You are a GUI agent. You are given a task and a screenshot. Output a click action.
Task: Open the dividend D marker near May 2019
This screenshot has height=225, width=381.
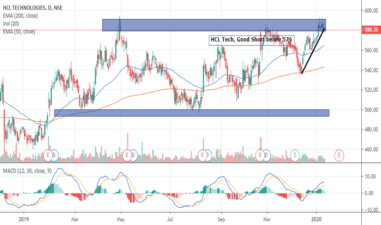[x=133, y=155]
